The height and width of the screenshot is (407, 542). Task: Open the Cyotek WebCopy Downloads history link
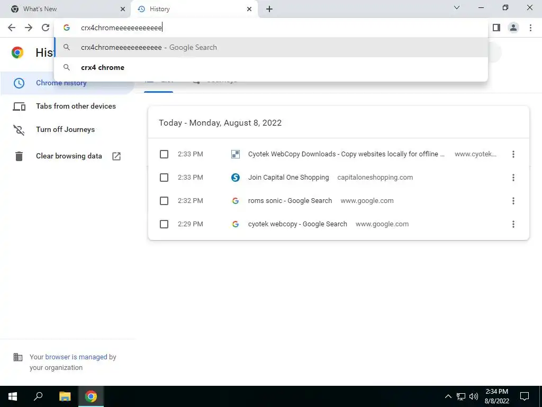pos(346,154)
